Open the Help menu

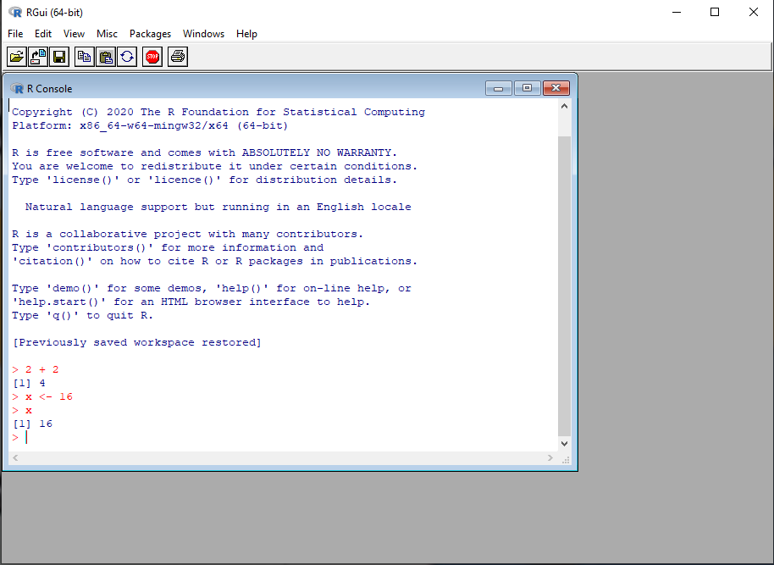point(246,34)
